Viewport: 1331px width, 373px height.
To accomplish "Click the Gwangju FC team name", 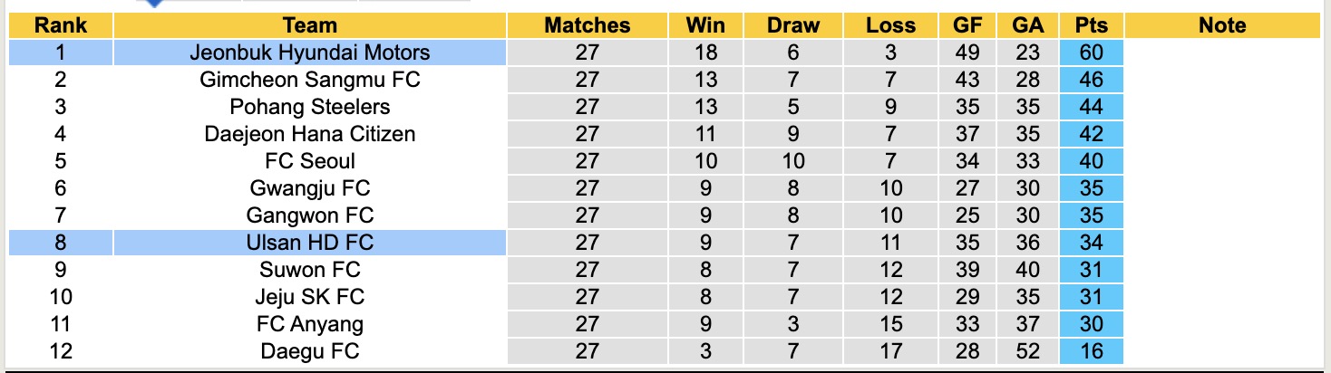I will point(310,188).
